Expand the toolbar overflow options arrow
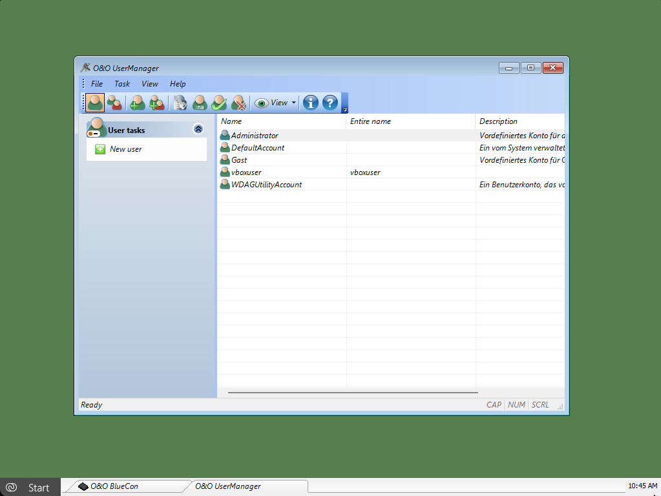Viewport: 661px width, 496px height. coord(344,108)
